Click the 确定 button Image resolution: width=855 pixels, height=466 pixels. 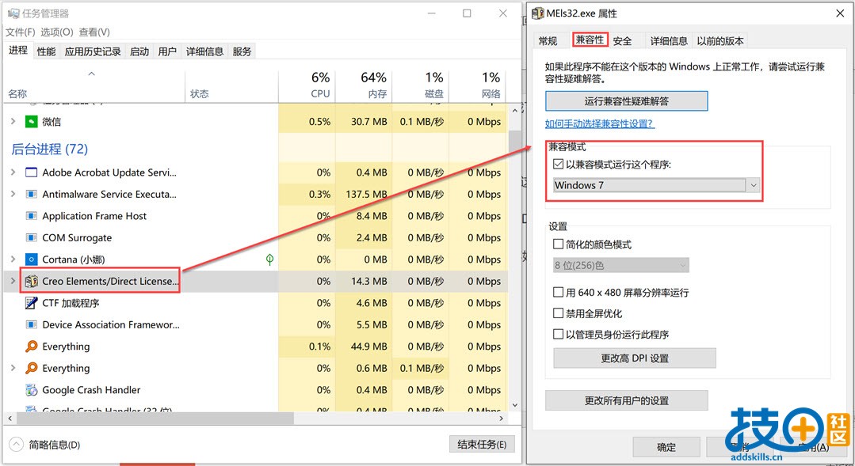click(x=666, y=447)
